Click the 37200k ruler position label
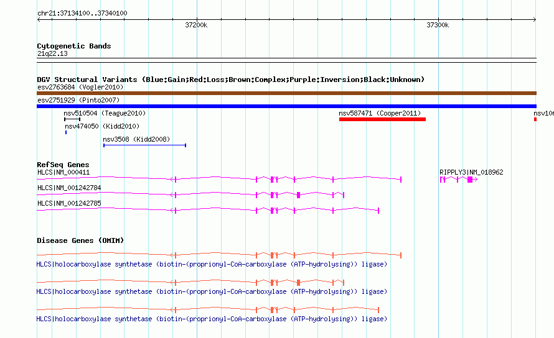Viewport: 554px width, 338px height. pyautogui.click(x=196, y=25)
